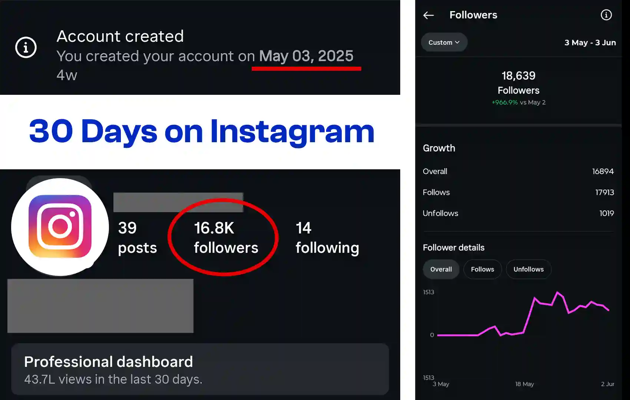This screenshot has height=400, width=630.
Task: Click the +966.9% vs May 2 indicator
Action: click(x=518, y=102)
